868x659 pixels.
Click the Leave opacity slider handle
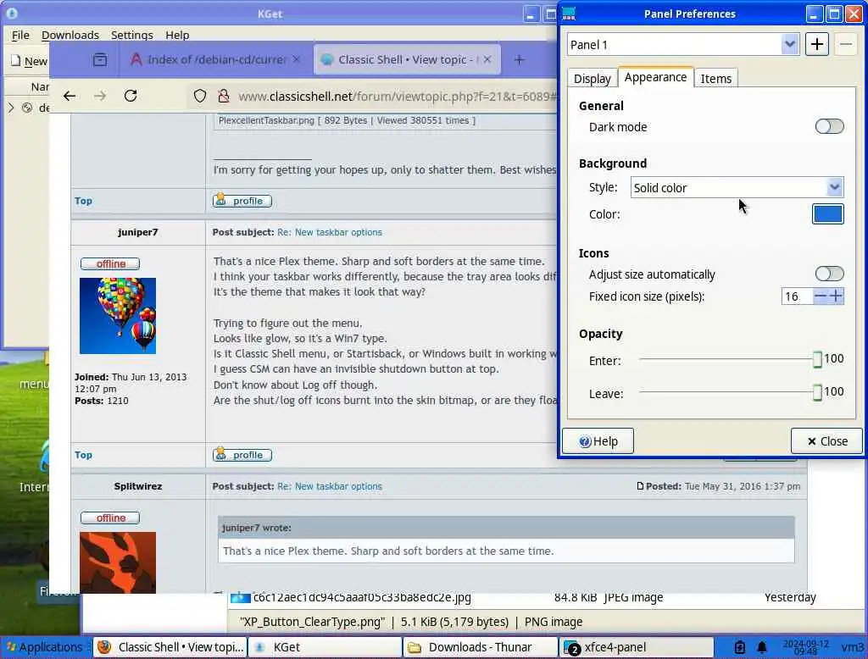coord(817,393)
